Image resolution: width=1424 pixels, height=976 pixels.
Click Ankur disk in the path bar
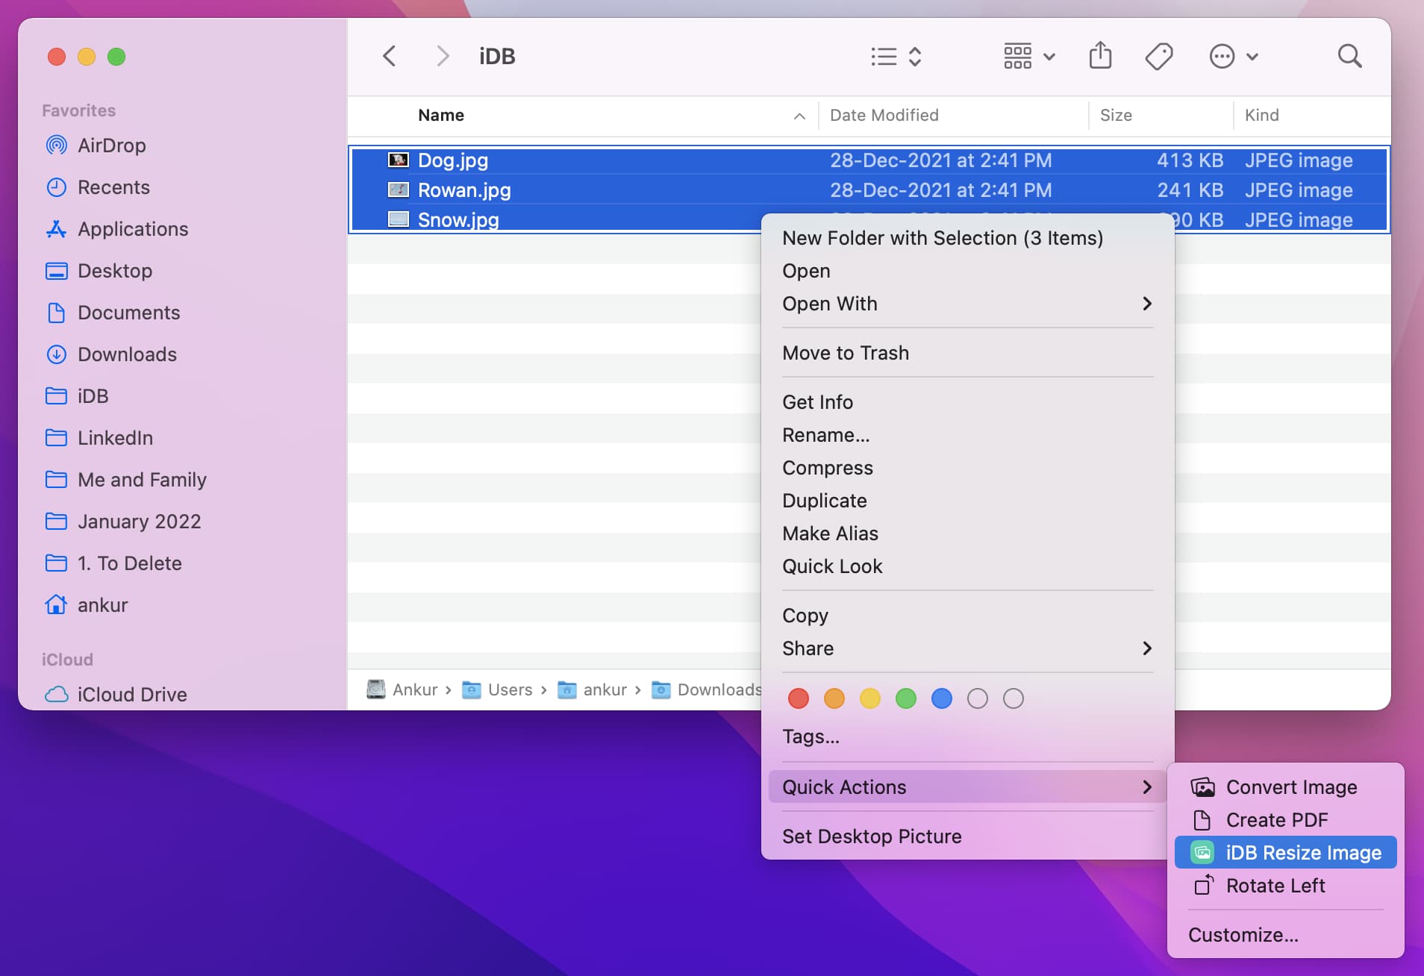pyautogui.click(x=402, y=689)
